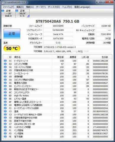
Task: Click the interface field Serial ATA
Action: tap(58, 34)
